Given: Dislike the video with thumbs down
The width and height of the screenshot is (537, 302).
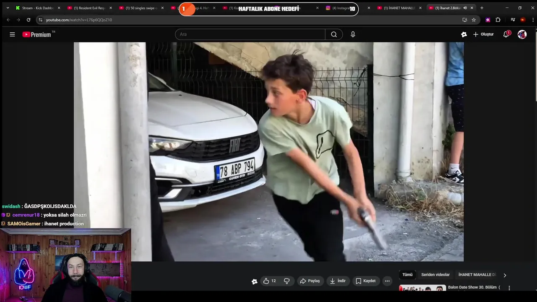Looking at the screenshot, I should [x=287, y=281].
